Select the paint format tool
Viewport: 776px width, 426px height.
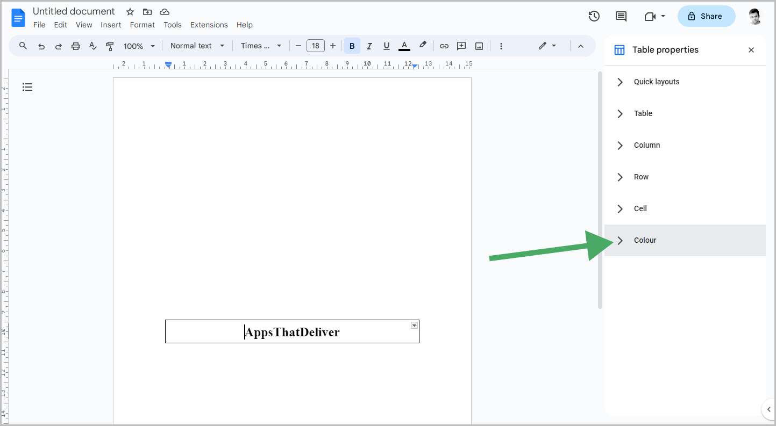[x=110, y=46]
